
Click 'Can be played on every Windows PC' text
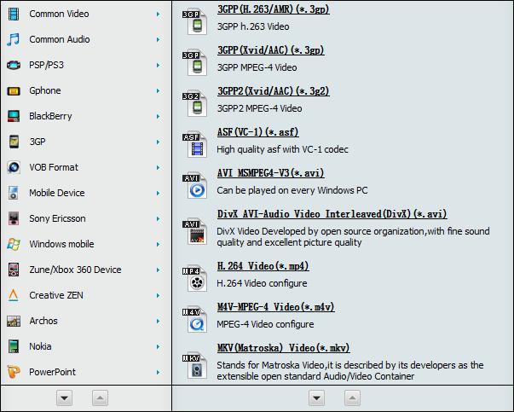pos(292,190)
